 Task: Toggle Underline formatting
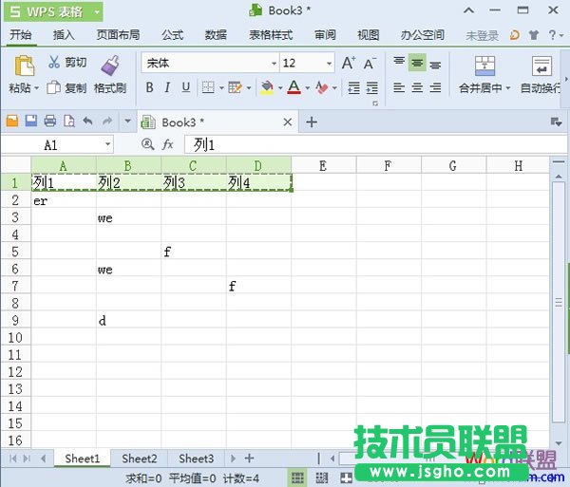pyautogui.click(x=186, y=87)
